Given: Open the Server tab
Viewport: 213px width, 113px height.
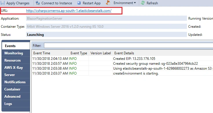Looking at the screenshot, I should click(x=16, y=75).
